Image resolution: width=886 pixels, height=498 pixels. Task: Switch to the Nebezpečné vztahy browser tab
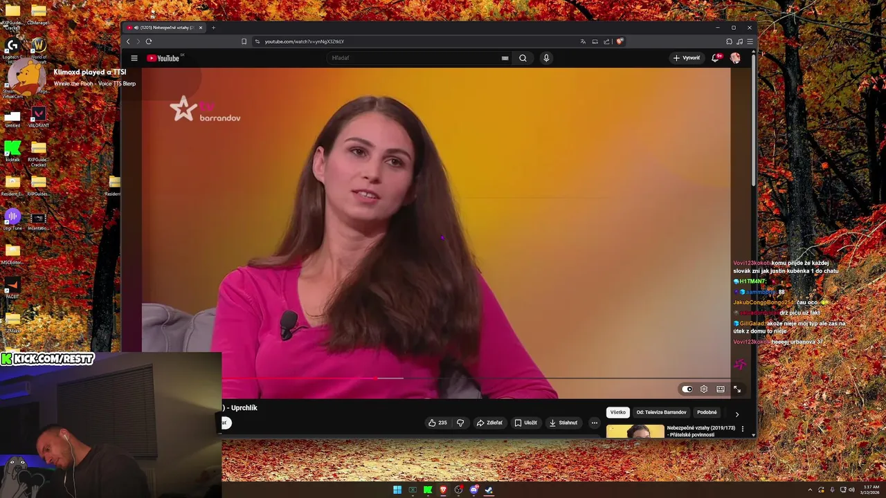tap(165, 28)
